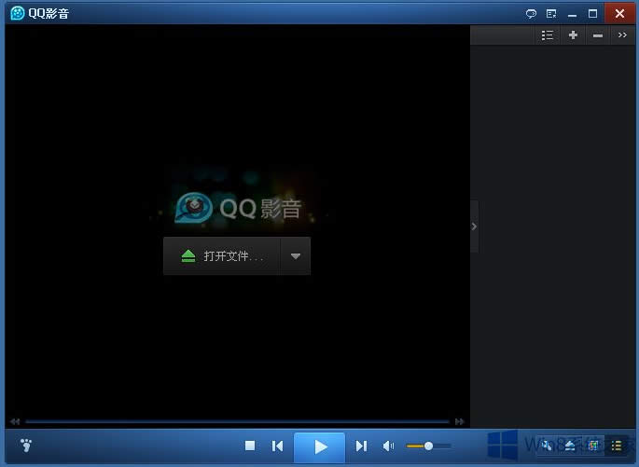Switch to mini mode via title bar icon
639x467 pixels.
tap(551, 14)
